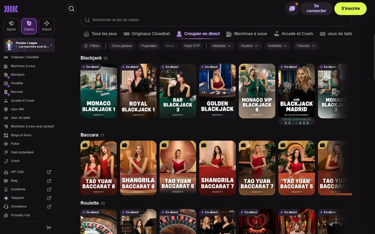Switch to Arcade et Crash tab
375x234 pixels.
pyautogui.click(x=293, y=34)
